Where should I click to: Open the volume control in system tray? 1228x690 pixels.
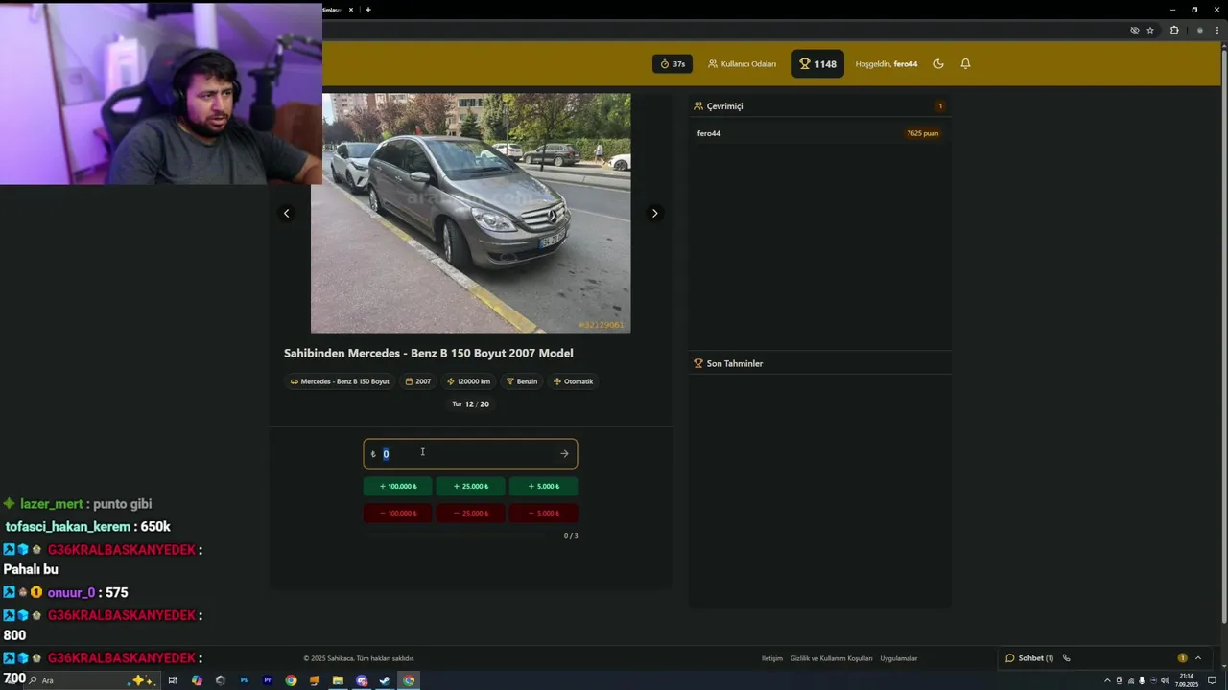click(x=1165, y=680)
